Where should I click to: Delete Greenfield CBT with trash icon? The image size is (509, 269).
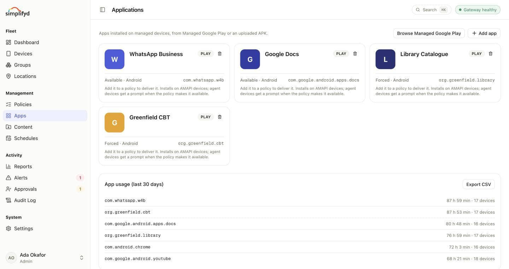[x=220, y=117]
